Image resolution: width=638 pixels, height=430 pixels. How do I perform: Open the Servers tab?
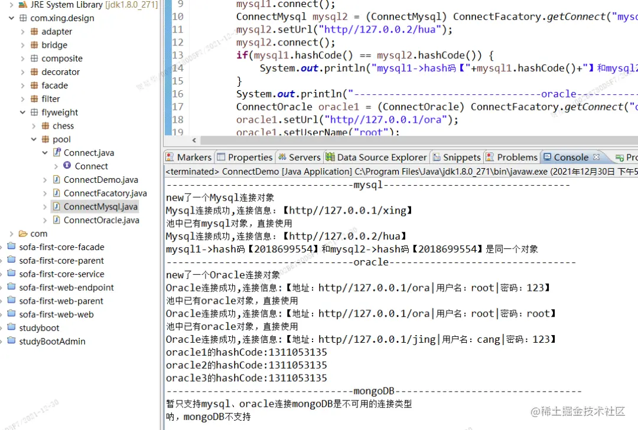click(x=300, y=157)
